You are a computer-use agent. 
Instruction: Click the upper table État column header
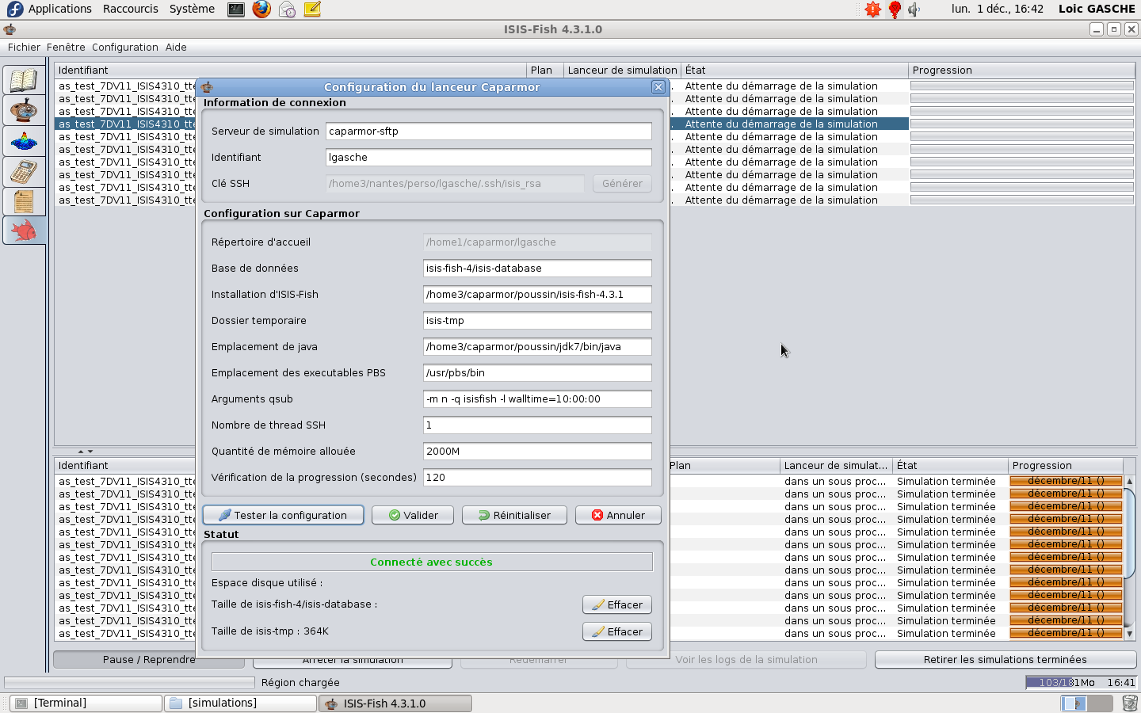[x=795, y=70]
